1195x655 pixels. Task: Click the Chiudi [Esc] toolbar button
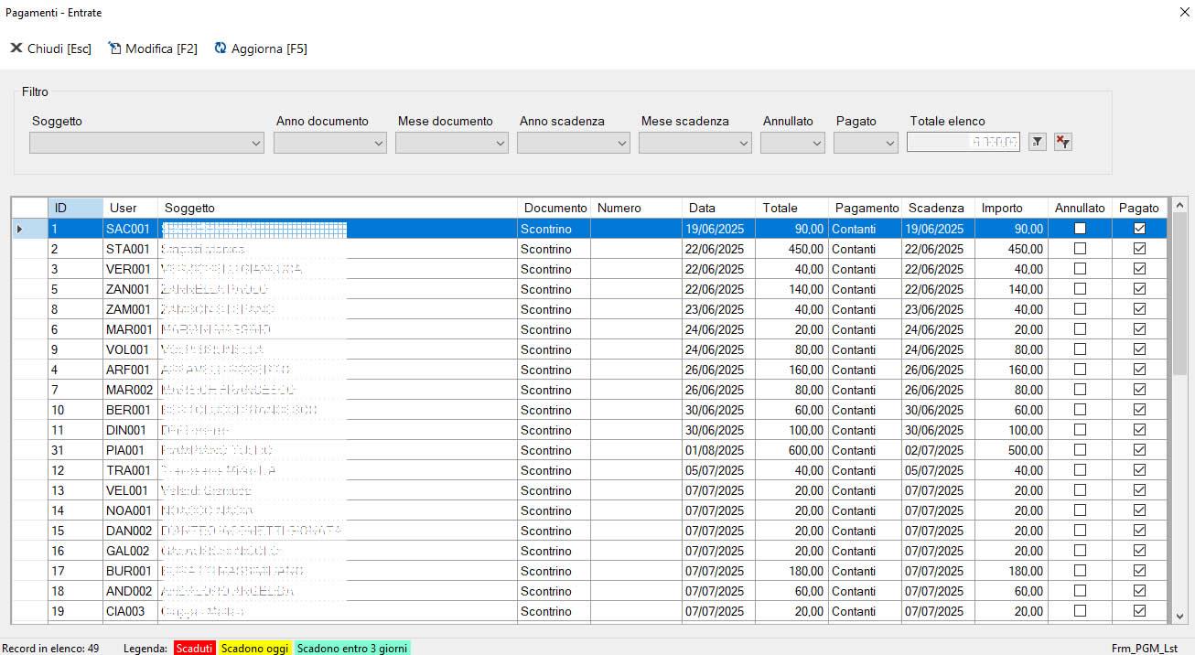51,48
